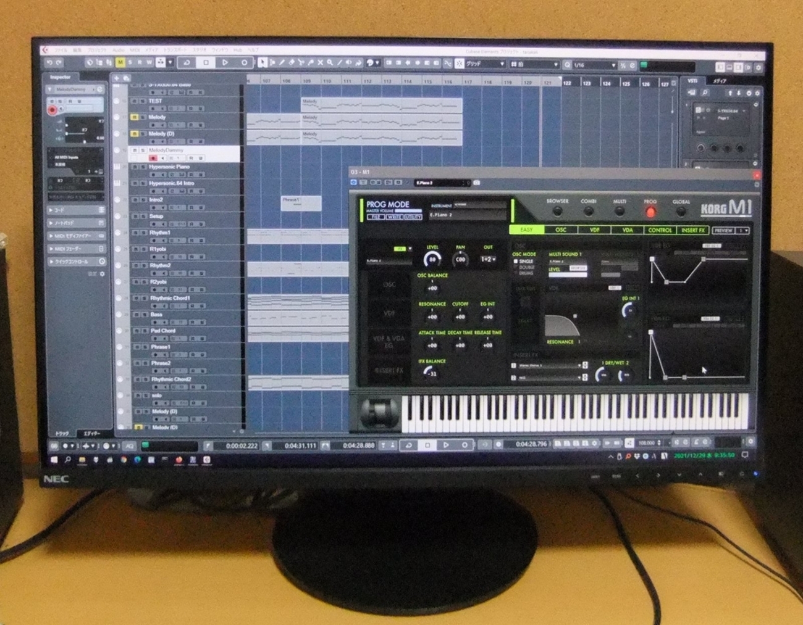Click the toolbar Cycle loop button
Image resolution: width=803 pixels, height=625 pixels.
pyautogui.click(x=187, y=62)
